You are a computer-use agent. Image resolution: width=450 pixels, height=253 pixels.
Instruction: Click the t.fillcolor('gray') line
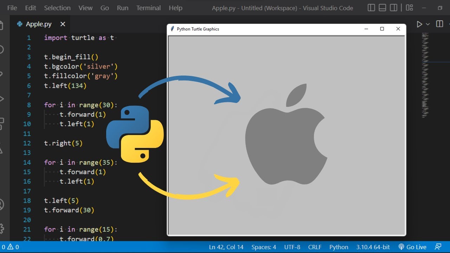(81, 76)
